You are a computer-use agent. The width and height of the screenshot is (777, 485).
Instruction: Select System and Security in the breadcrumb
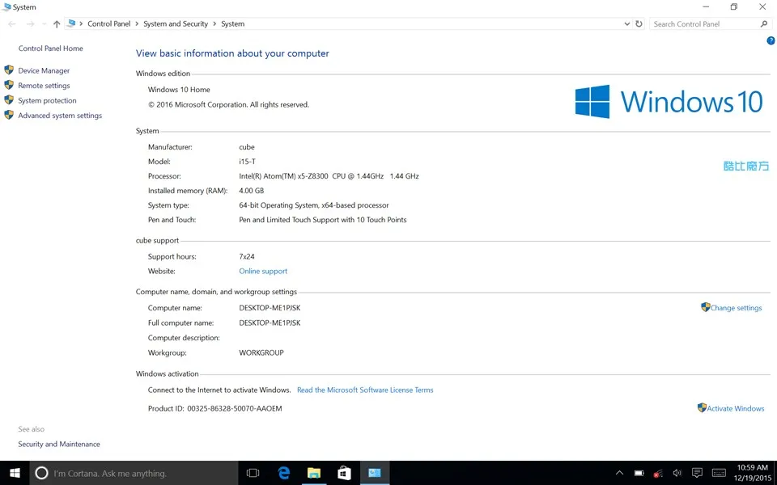click(176, 23)
